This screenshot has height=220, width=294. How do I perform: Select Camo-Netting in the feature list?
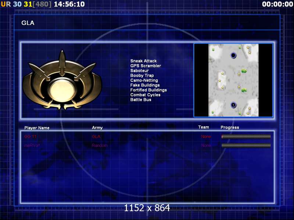click(144, 80)
